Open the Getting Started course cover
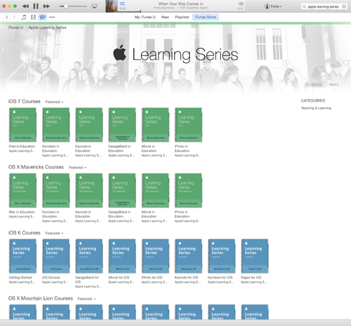The height and width of the screenshot is (326, 351). 23,256
